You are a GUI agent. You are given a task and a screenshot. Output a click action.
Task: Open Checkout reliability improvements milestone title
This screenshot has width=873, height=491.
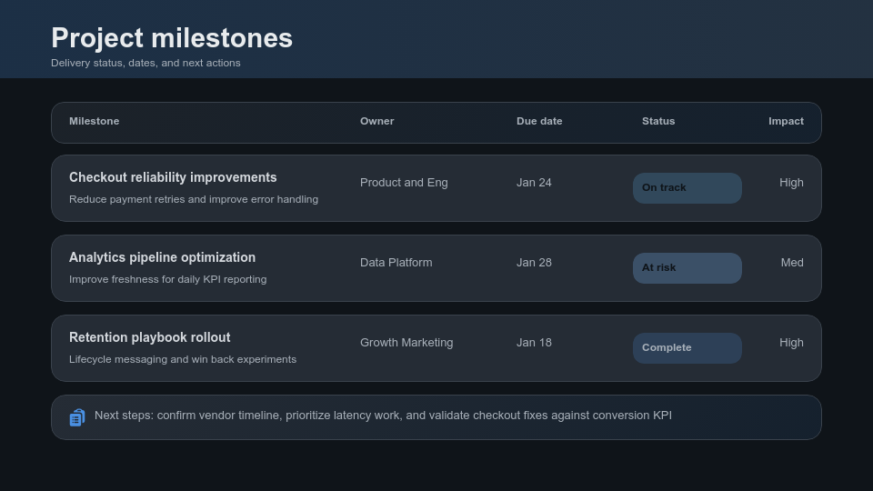pos(173,177)
